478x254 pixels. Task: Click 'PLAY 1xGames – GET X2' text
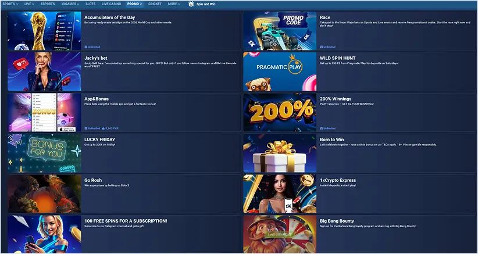347,104
